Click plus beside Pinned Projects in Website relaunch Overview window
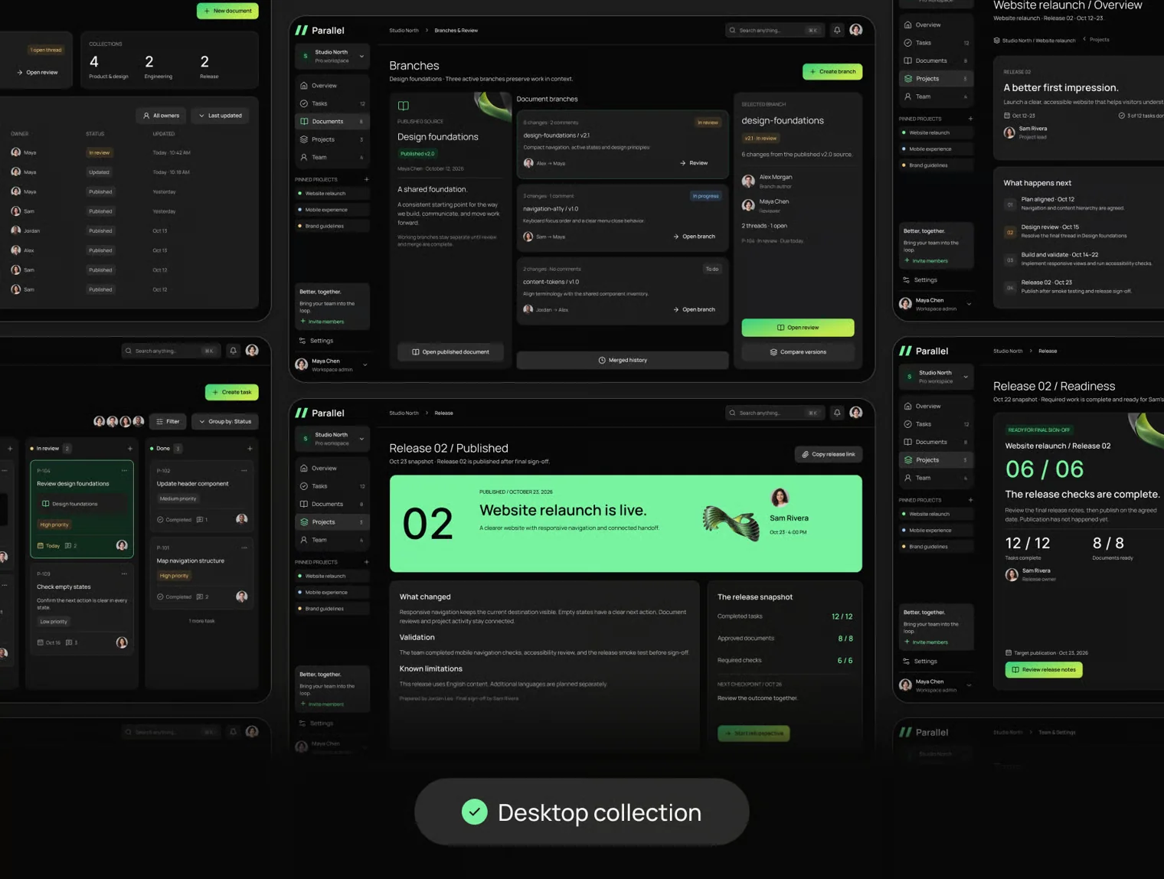The image size is (1164, 879). [x=970, y=119]
